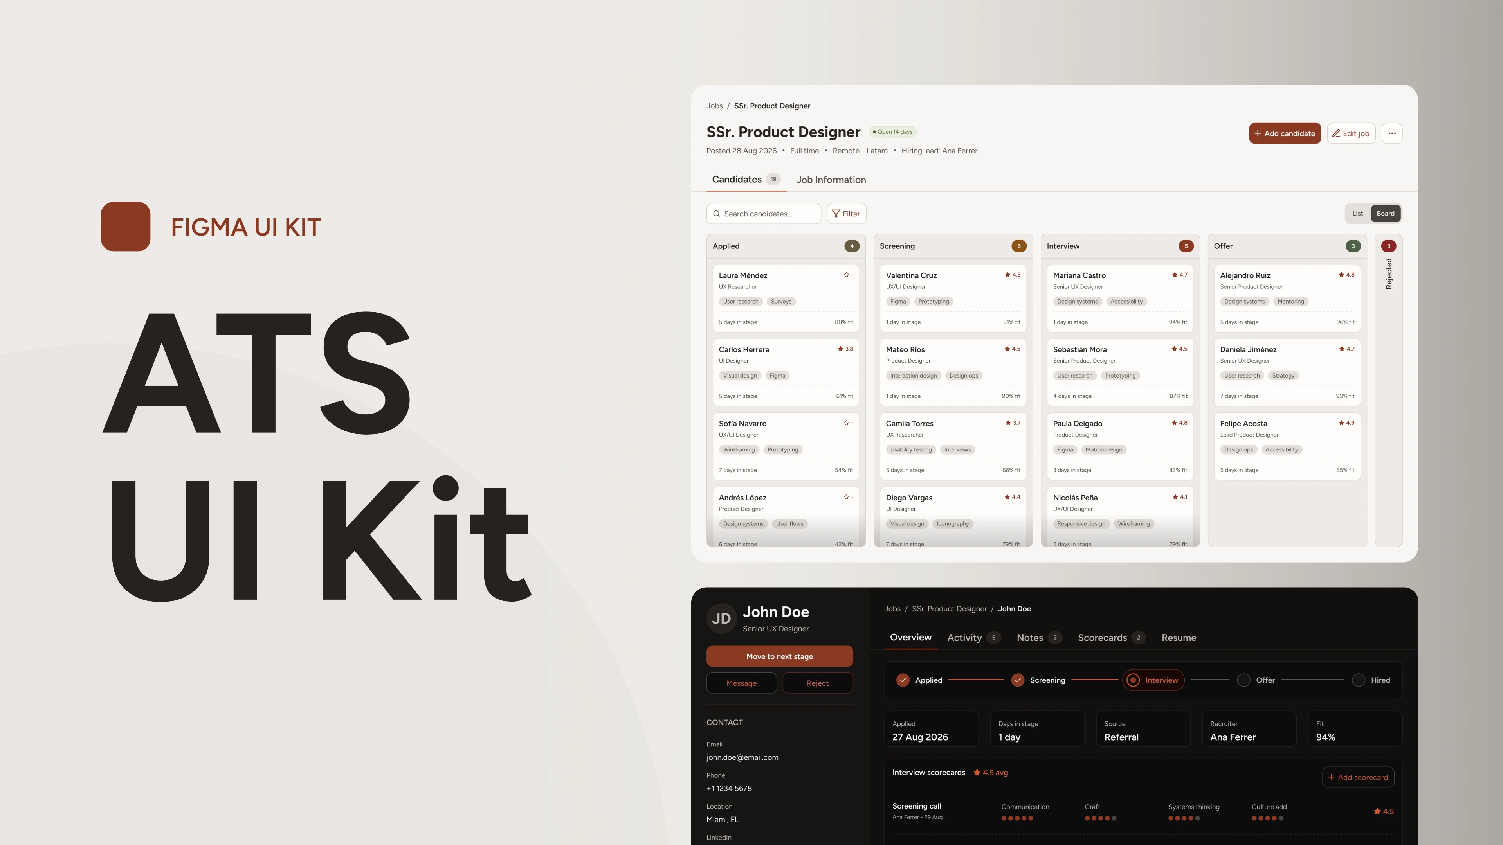Screen dimensions: 1503x845
Task: Click the "Open 14 days" status badge
Action: click(893, 132)
